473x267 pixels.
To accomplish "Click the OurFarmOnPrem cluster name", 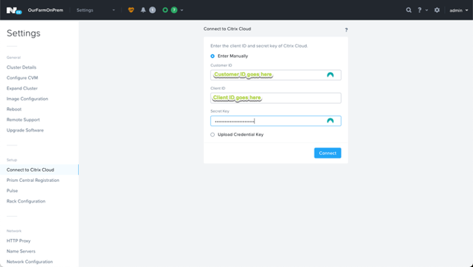I will coord(45,10).
